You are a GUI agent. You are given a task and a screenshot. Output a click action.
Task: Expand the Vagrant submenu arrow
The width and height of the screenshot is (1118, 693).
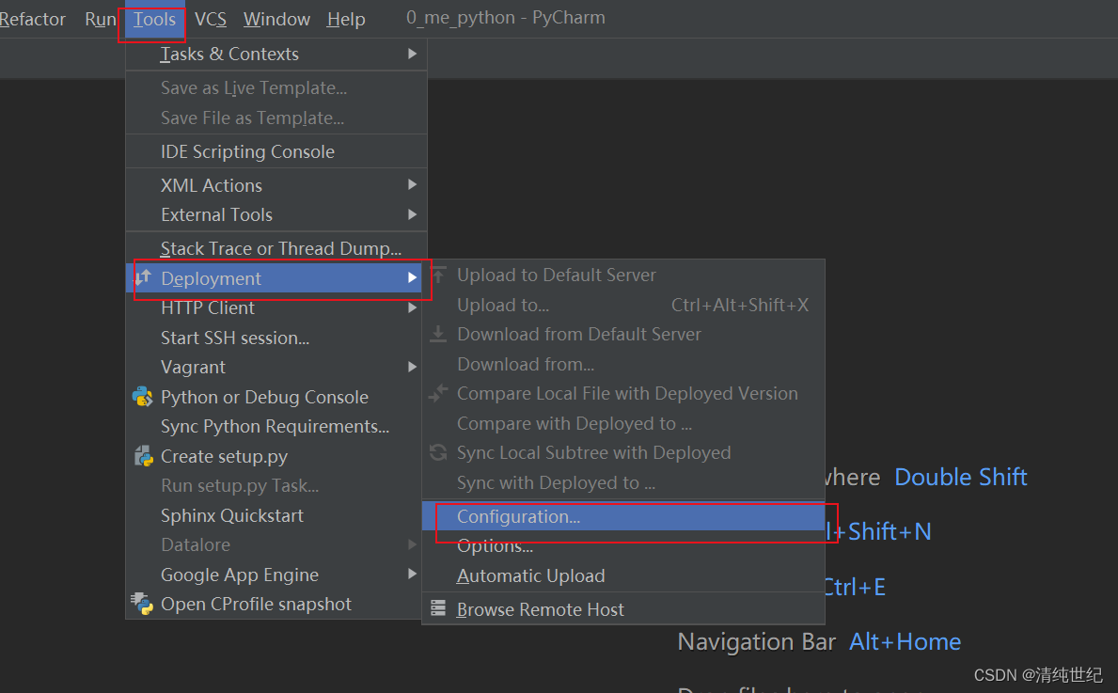pos(412,367)
